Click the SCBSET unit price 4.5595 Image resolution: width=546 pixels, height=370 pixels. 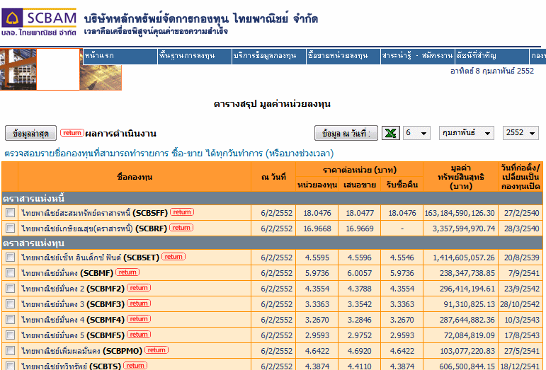pos(317,258)
